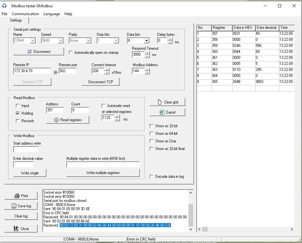Click the Connect TCP button
This screenshot has width=302, height=243.
(x=33, y=82)
